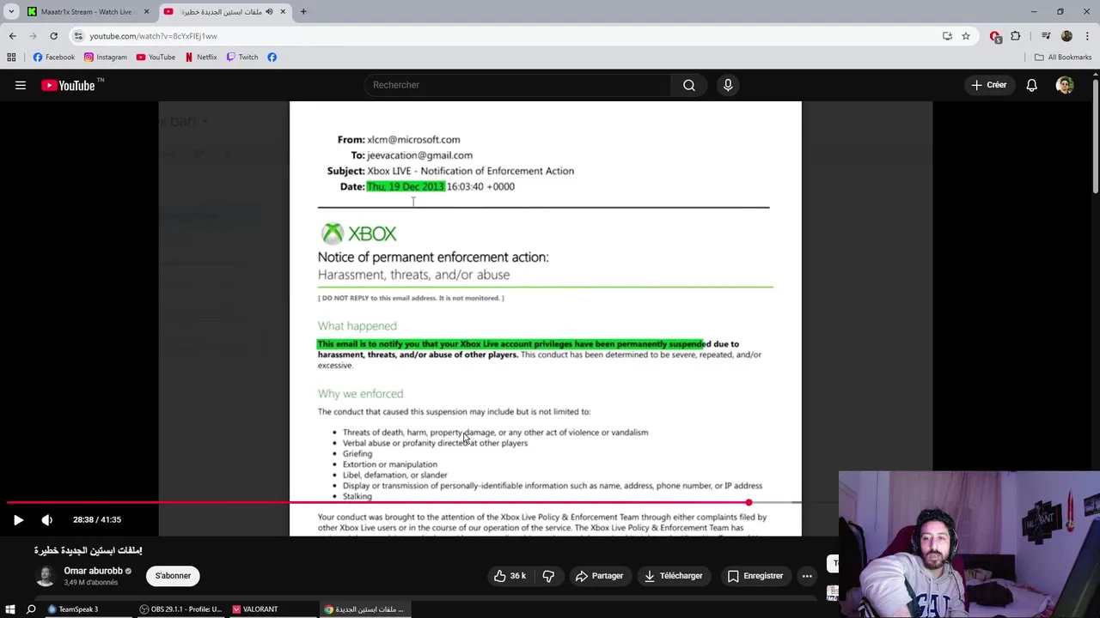Switch to OBS 29.1.1 in taskbar

pyautogui.click(x=181, y=609)
